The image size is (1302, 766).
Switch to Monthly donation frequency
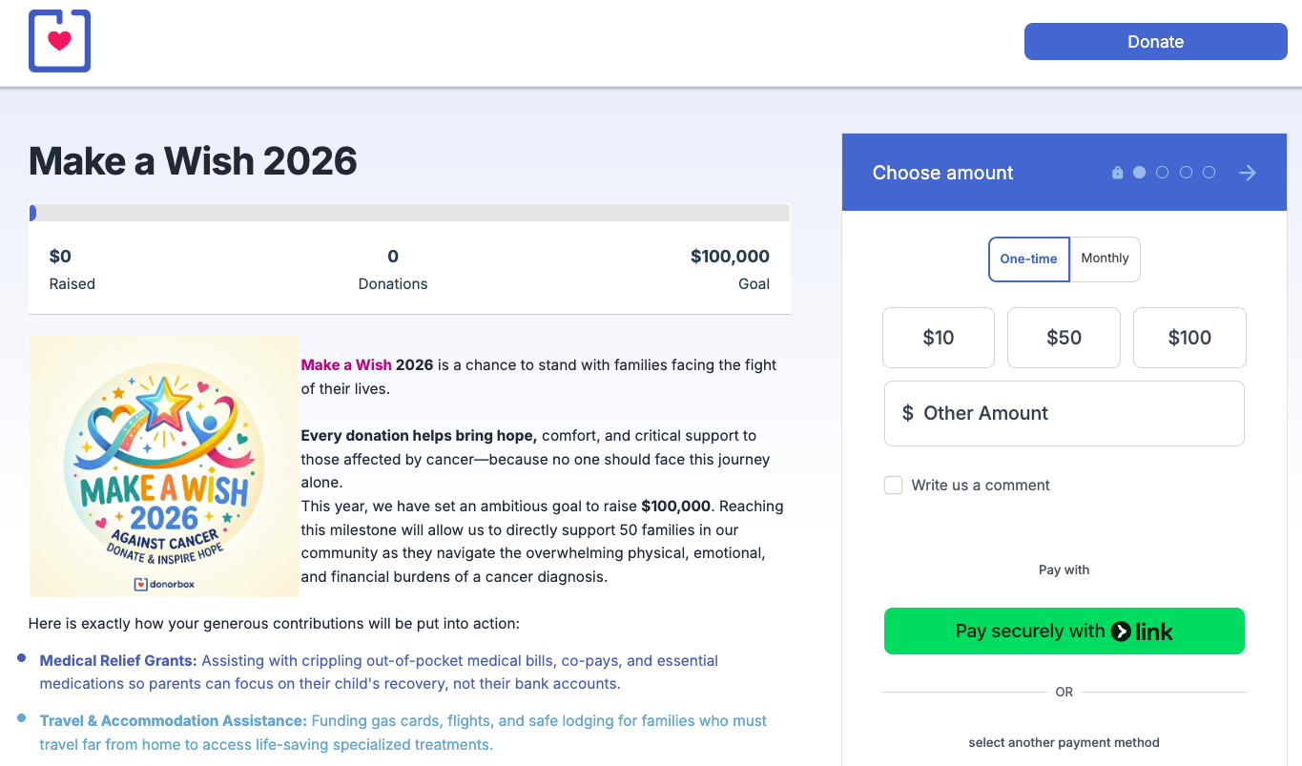pyautogui.click(x=1105, y=259)
